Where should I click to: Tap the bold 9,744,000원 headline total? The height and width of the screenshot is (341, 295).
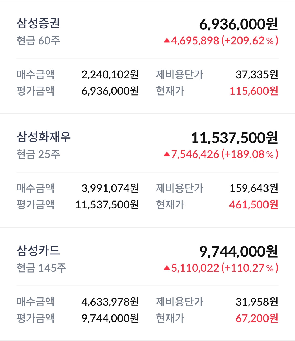[238, 251]
